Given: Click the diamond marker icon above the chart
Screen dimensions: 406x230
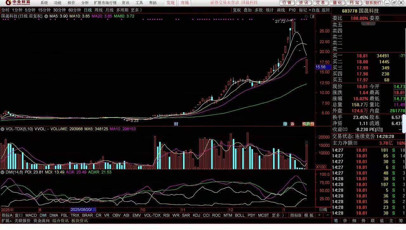Looking at the screenshot, I should 306,16.
